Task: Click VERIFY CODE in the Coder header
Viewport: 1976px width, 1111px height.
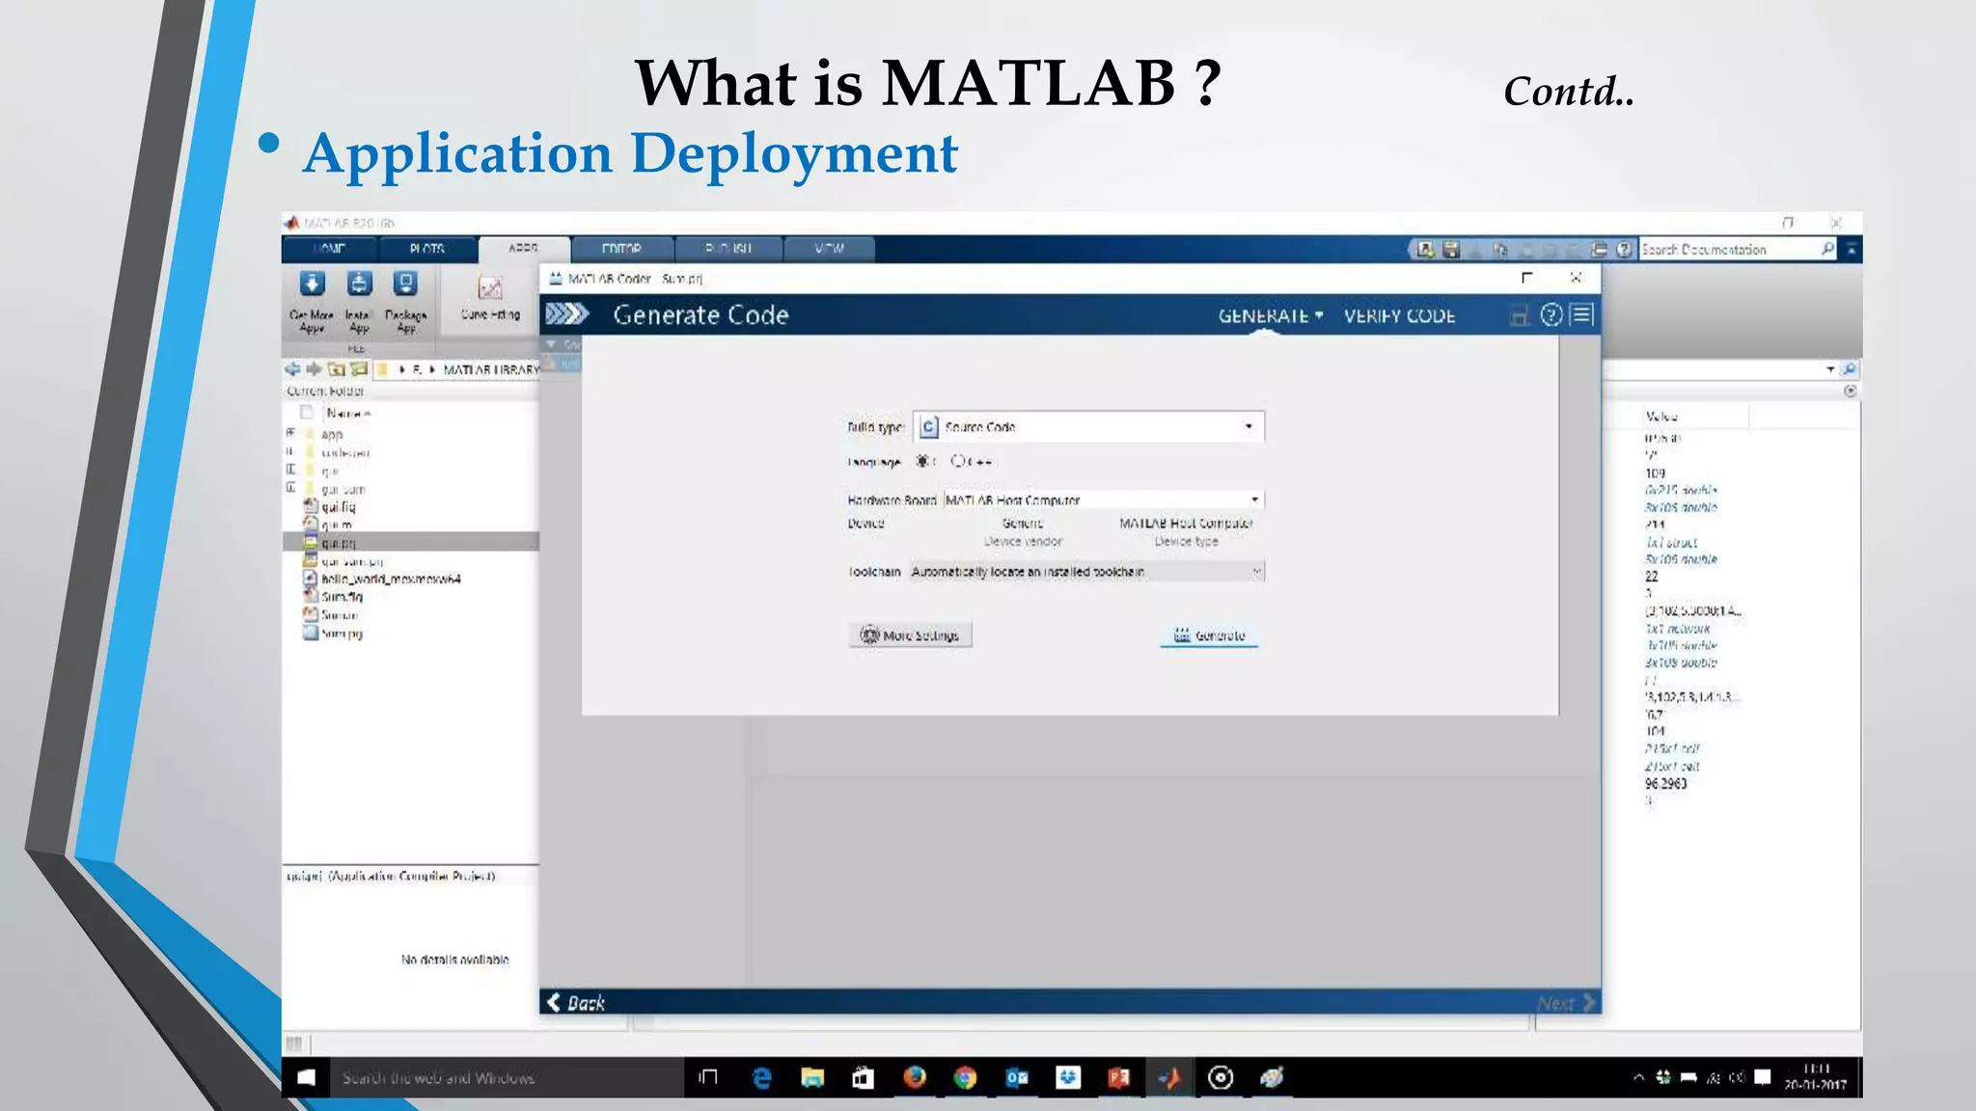Action: pos(1399,315)
